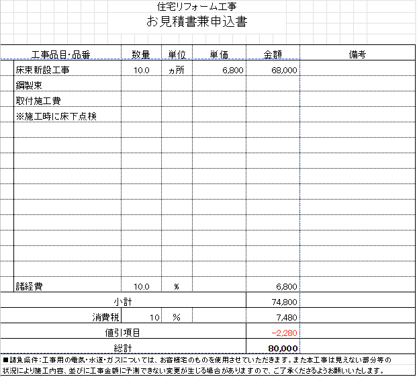Select the ヵ所 unit cell

click(x=177, y=70)
